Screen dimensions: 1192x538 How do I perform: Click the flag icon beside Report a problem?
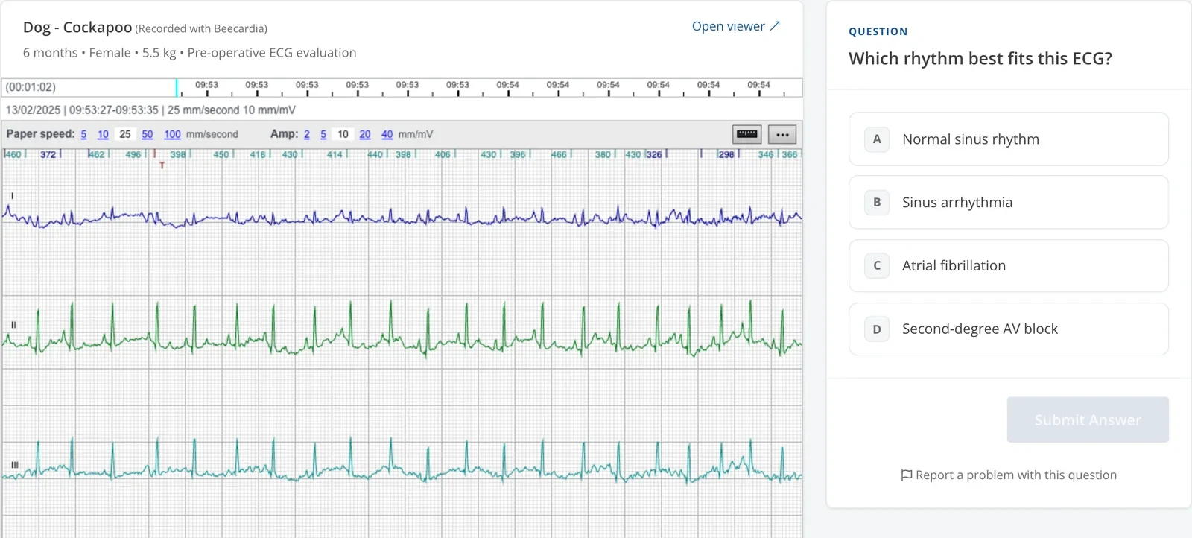click(907, 475)
